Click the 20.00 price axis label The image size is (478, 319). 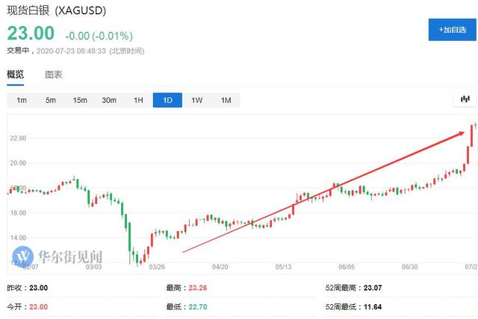point(18,163)
